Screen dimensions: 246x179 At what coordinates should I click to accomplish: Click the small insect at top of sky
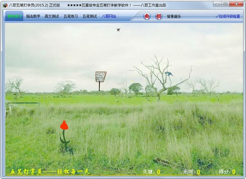coord(118,30)
